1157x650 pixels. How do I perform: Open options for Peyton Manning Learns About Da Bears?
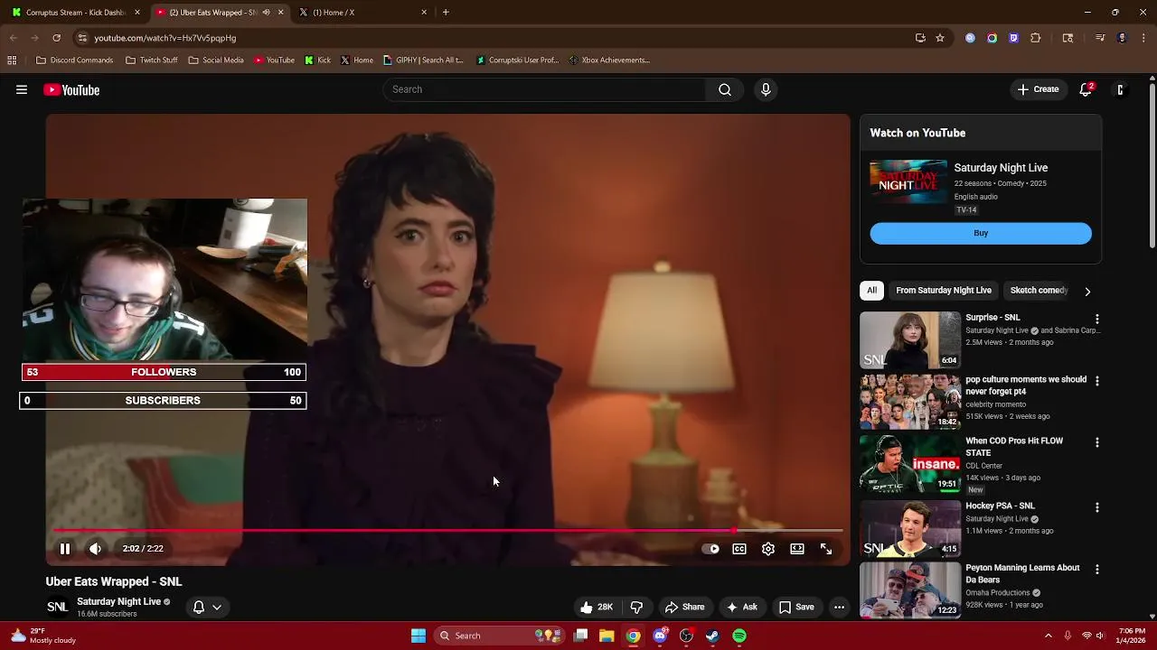[1097, 570]
